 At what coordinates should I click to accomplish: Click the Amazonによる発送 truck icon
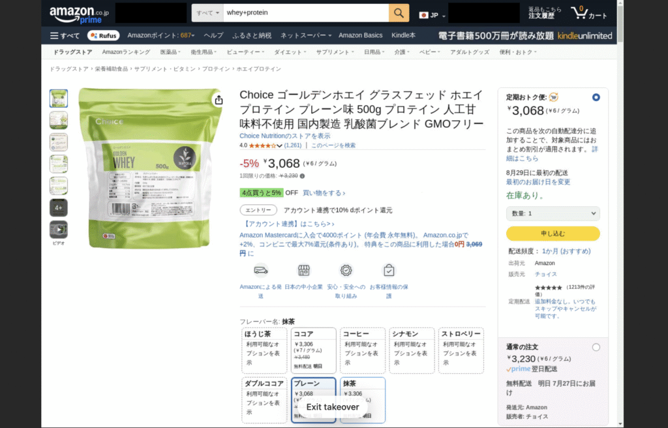(261, 270)
